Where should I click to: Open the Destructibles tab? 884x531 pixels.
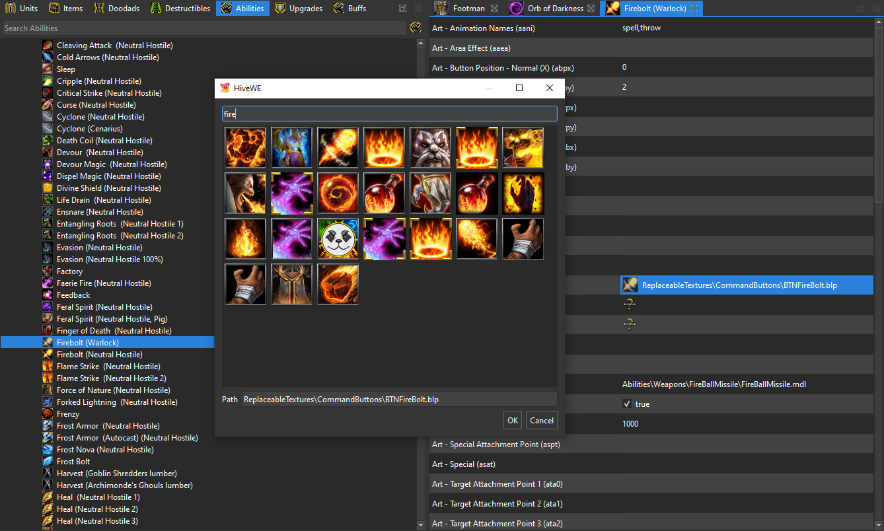(180, 9)
